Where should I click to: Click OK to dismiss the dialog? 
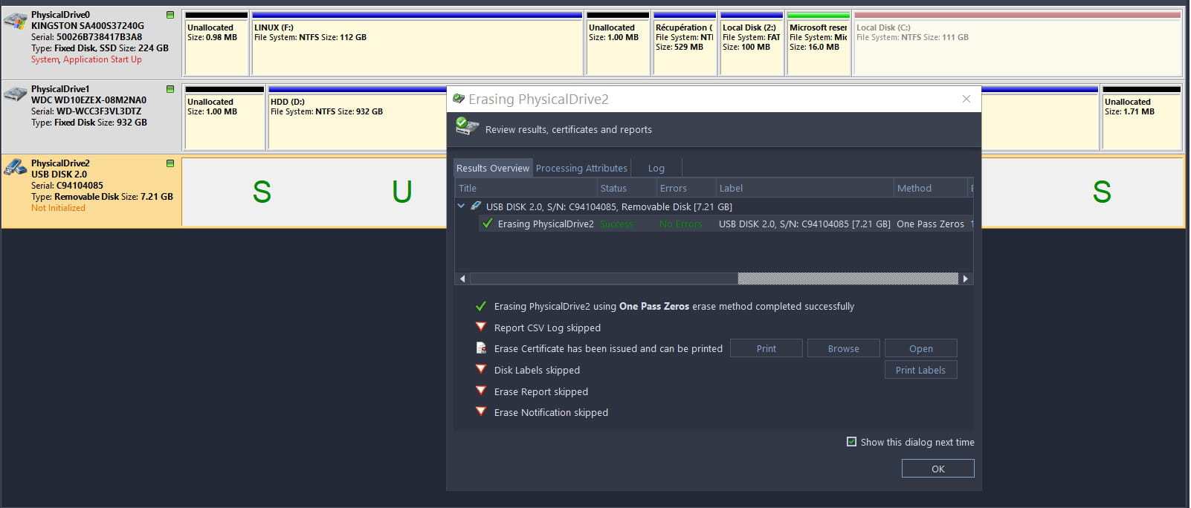click(x=937, y=469)
